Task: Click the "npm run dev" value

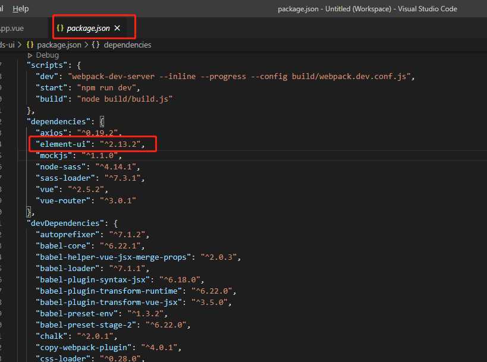Action: (x=106, y=87)
